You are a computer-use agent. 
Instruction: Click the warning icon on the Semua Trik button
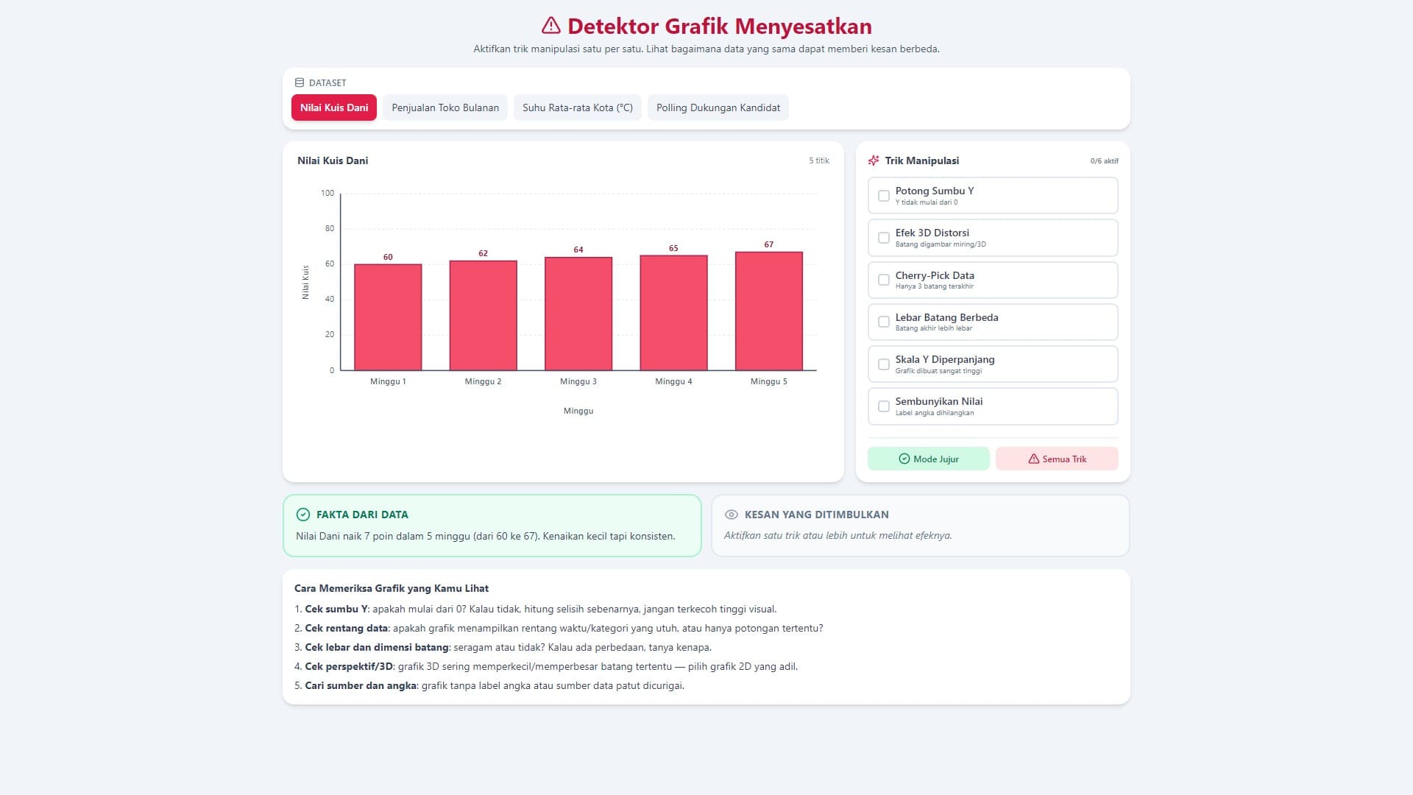point(1034,459)
